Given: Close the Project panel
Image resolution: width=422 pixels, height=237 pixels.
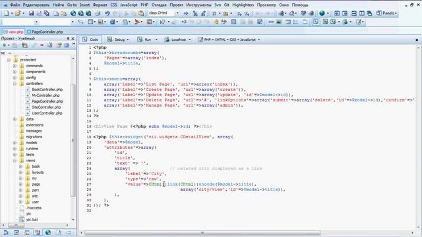Looking at the screenshot, I should pyautogui.click(x=73, y=39).
